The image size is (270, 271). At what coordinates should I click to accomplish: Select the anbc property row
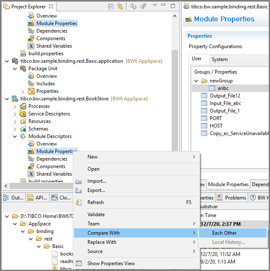(230, 88)
